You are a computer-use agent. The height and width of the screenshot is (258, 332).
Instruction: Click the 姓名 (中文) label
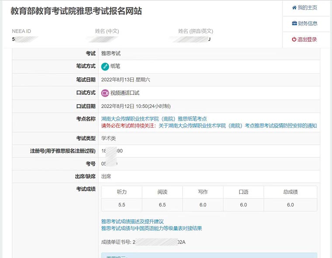pos(107,31)
